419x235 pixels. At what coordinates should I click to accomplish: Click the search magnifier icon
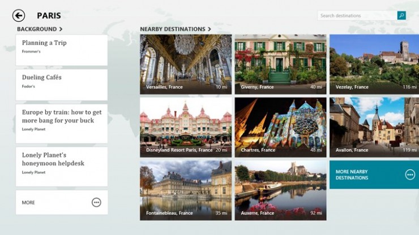click(x=401, y=16)
